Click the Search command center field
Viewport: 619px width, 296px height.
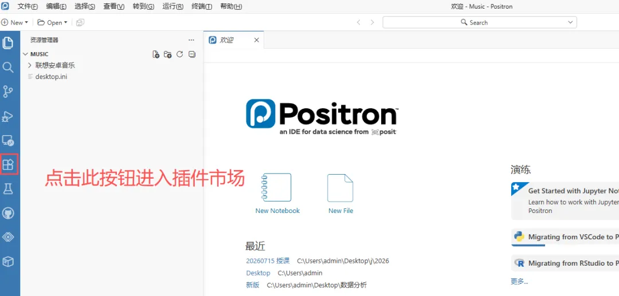(480, 22)
